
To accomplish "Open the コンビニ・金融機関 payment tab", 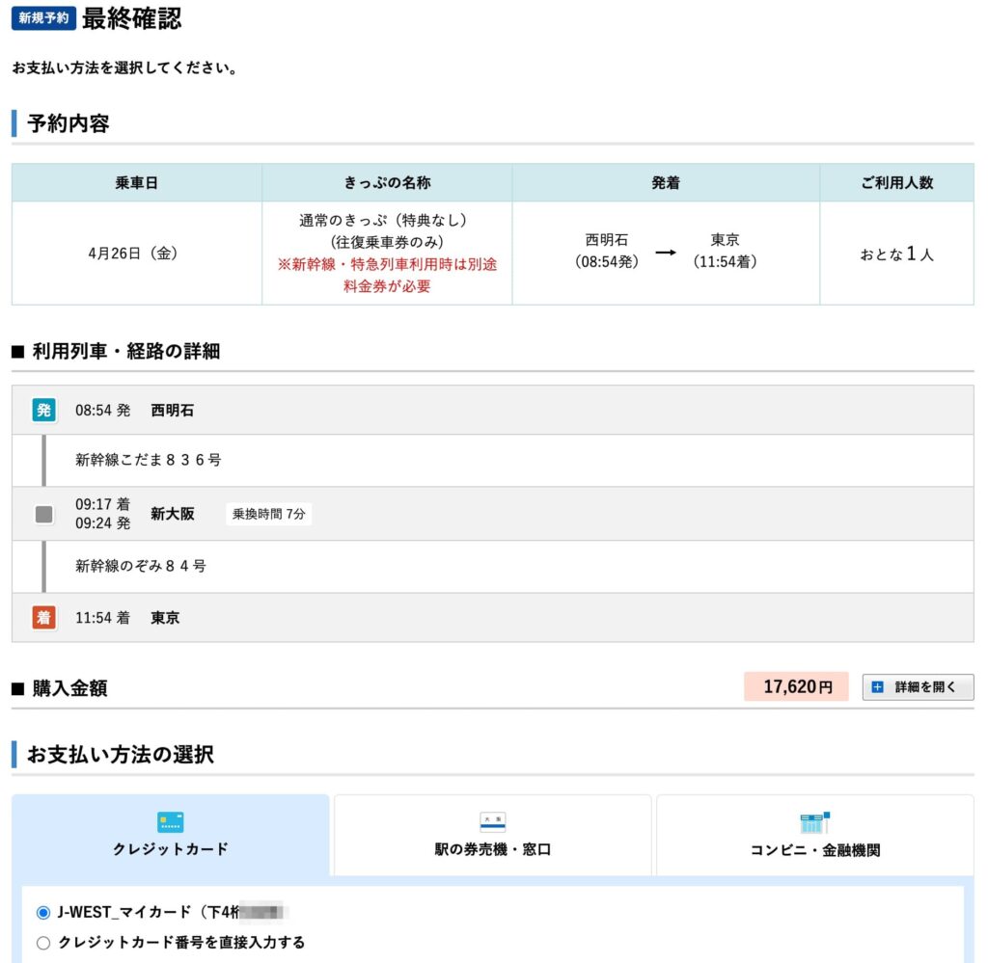I will tap(816, 834).
